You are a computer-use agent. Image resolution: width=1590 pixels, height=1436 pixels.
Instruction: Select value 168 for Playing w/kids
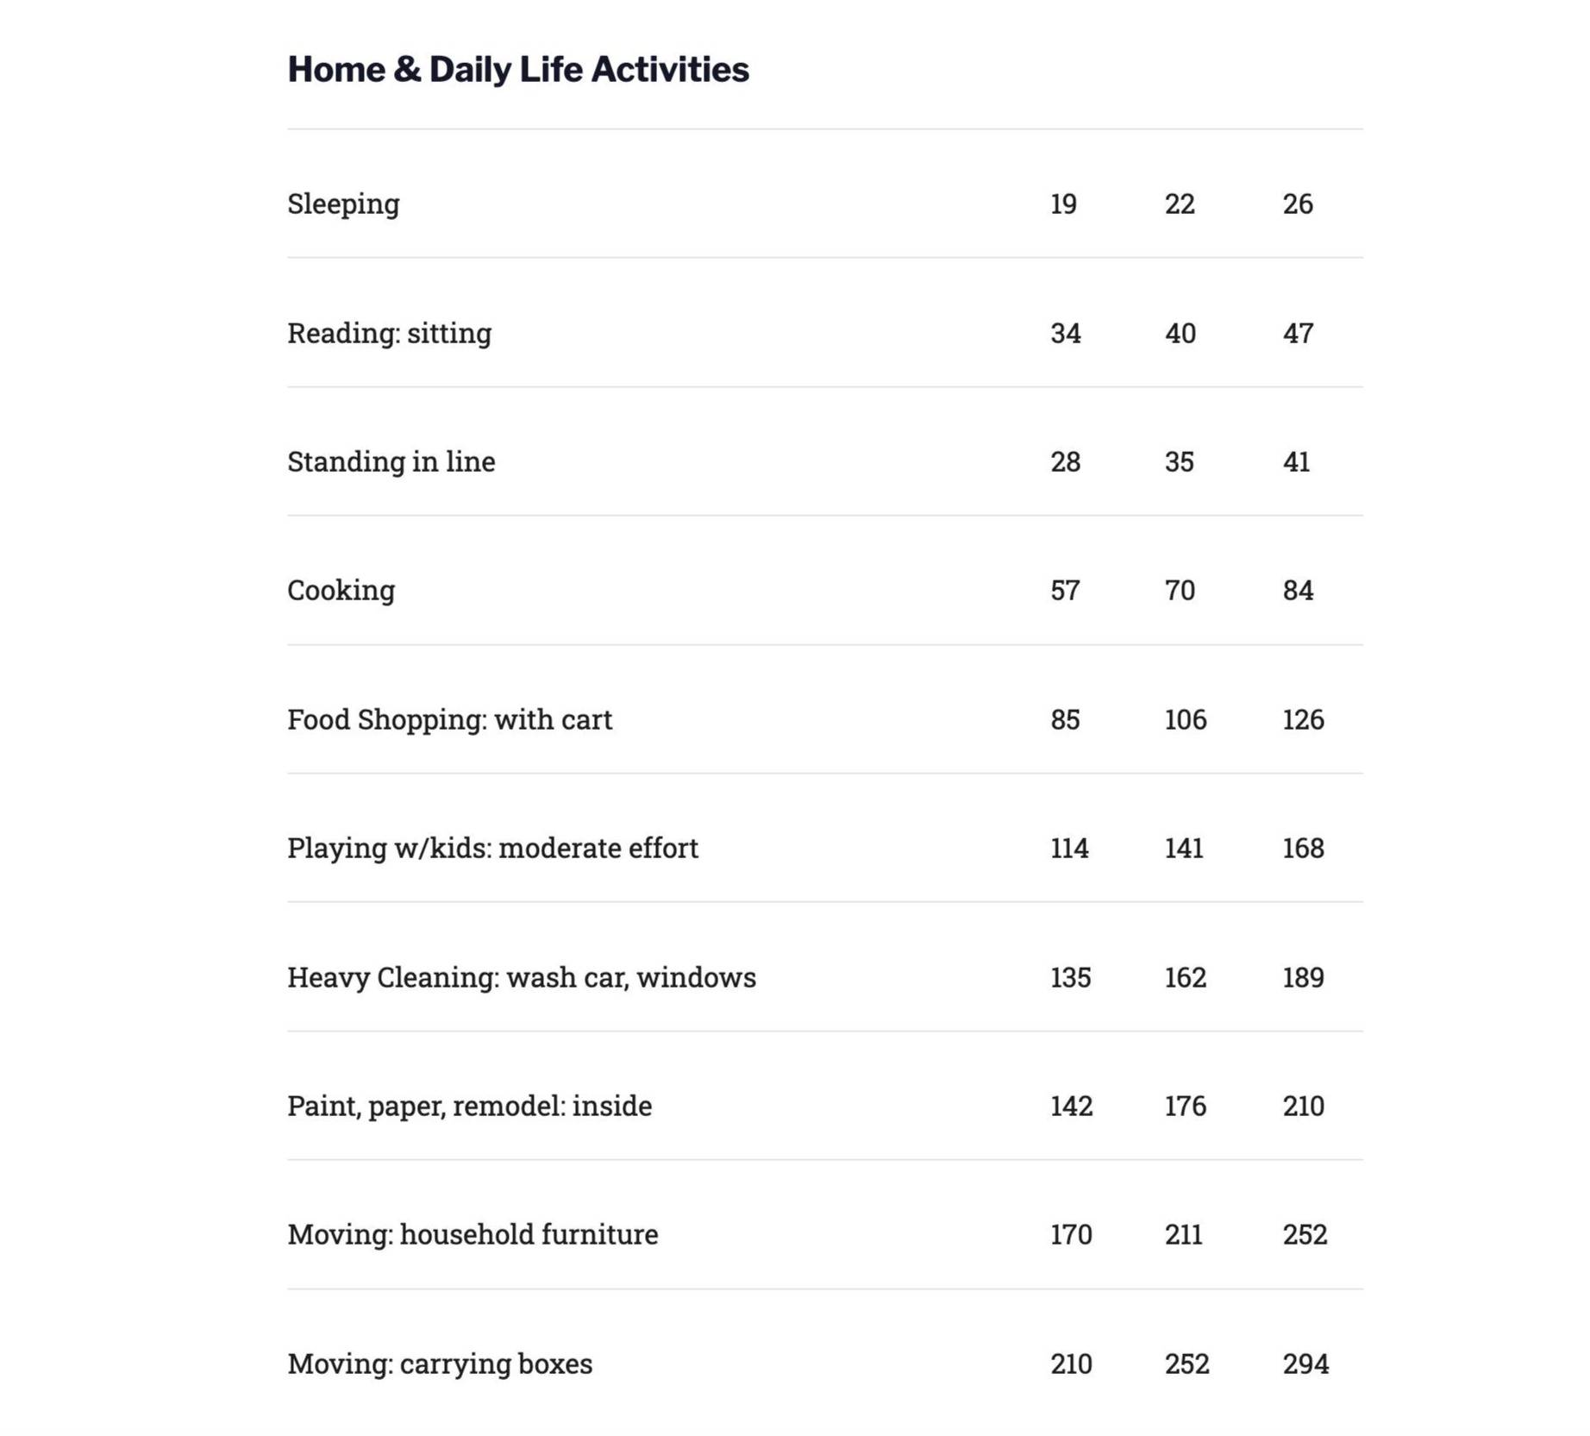click(1303, 848)
